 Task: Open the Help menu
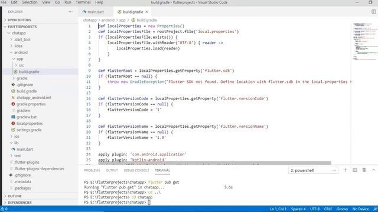coord(99,2)
